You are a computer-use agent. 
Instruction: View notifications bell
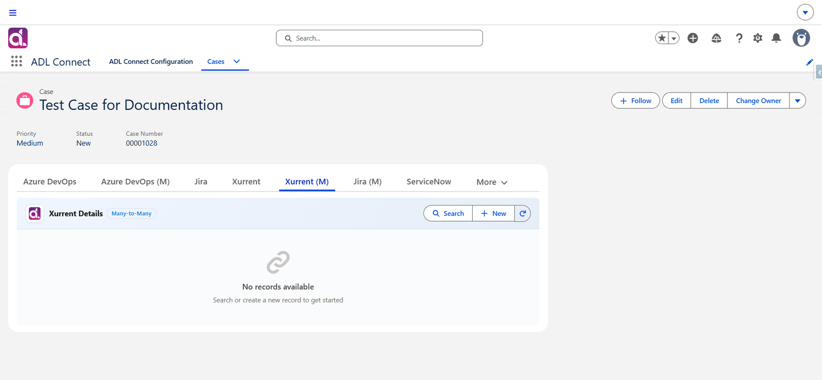point(776,38)
